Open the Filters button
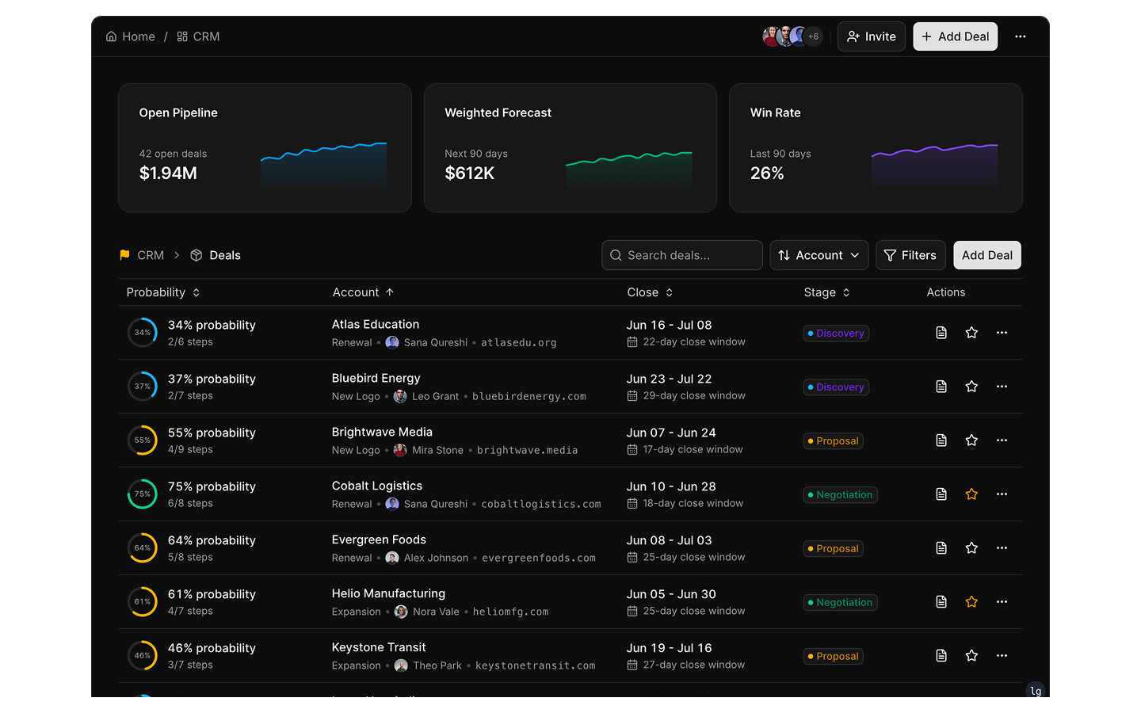 click(910, 255)
